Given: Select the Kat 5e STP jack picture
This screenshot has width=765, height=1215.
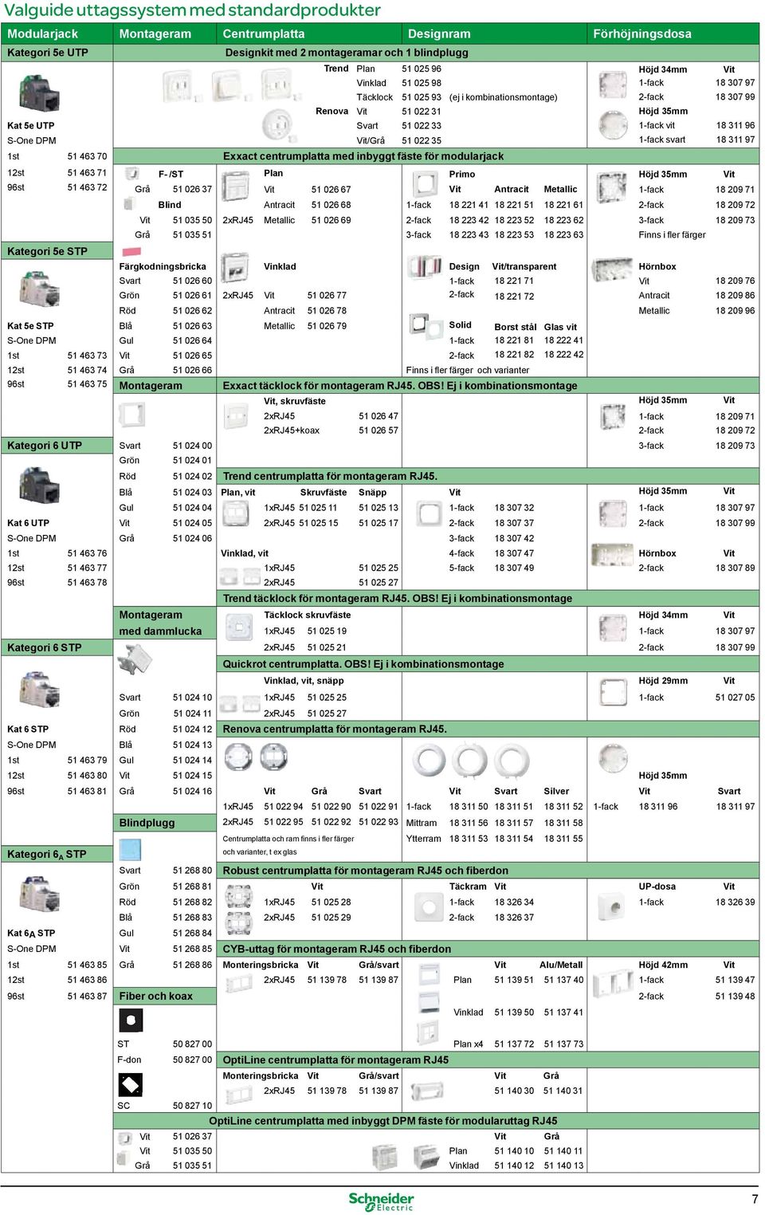Looking at the screenshot, I should click(x=39, y=289).
